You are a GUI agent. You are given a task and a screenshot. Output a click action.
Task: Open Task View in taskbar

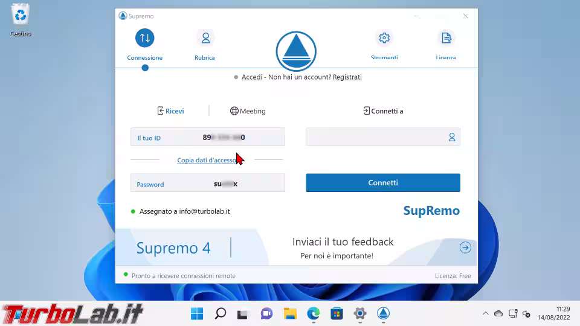point(243,314)
